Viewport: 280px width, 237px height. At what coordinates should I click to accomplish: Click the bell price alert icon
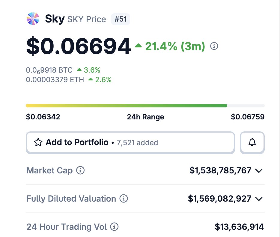252,142
